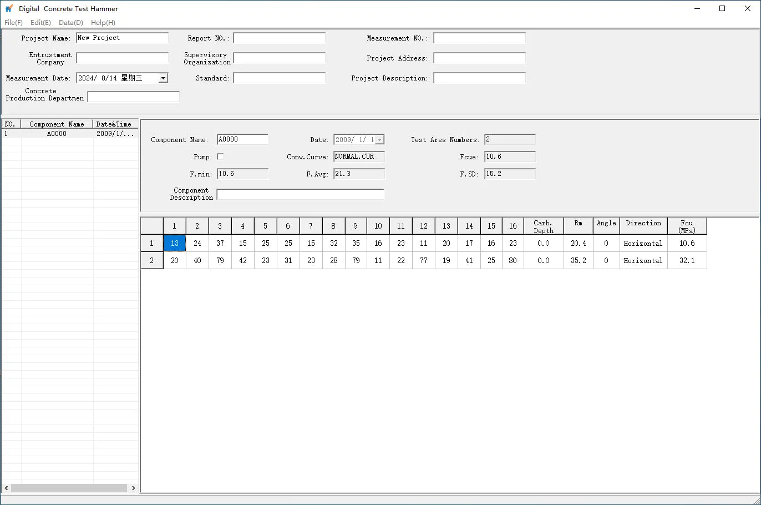
Task: Click cell 80 in row 2
Action: [x=513, y=260]
